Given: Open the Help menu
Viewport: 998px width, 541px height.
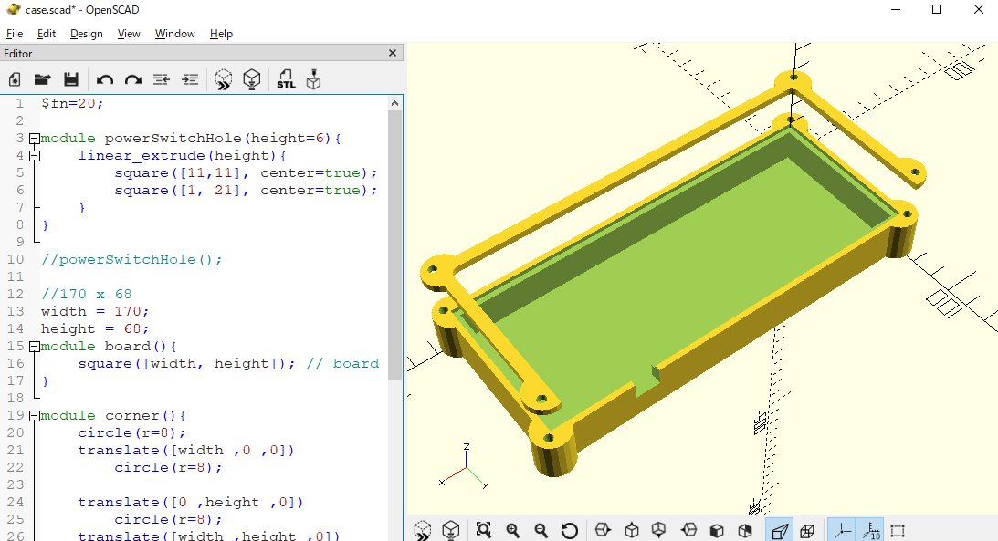Looking at the screenshot, I should point(221,34).
